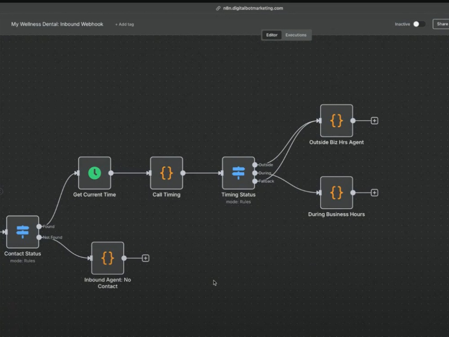Open the Inbound Agent: No Contact node
This screenshot has width=449, height=337.
click(108, 258)
